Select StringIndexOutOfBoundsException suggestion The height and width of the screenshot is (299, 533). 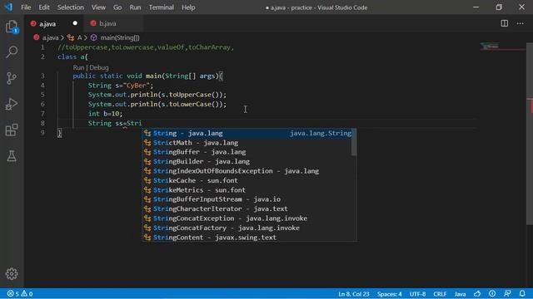click(x=247, y=171)
